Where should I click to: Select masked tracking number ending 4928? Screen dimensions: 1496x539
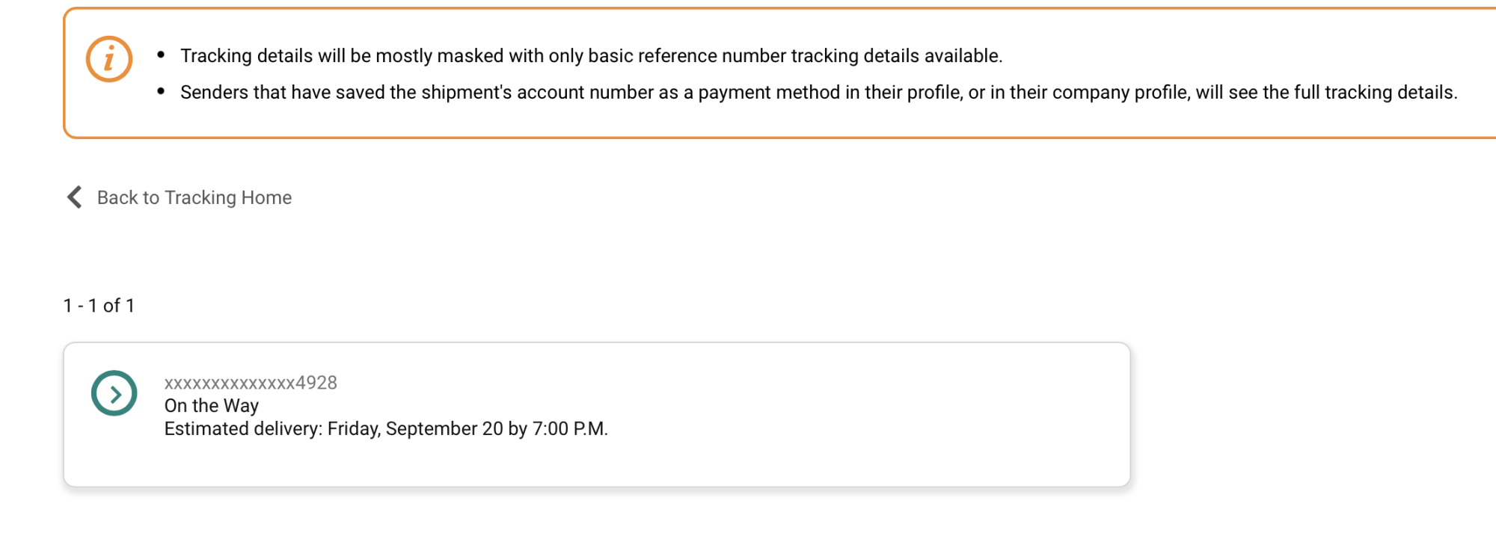click(x=251, y=383)
